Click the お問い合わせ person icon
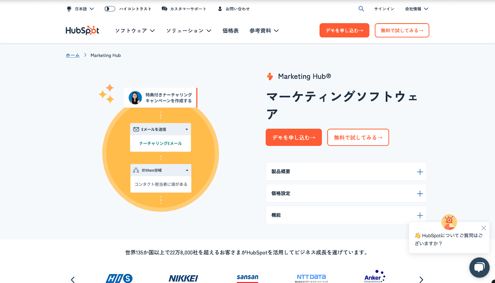Viewport: 495px width, 283px height. tap(220, 9)
